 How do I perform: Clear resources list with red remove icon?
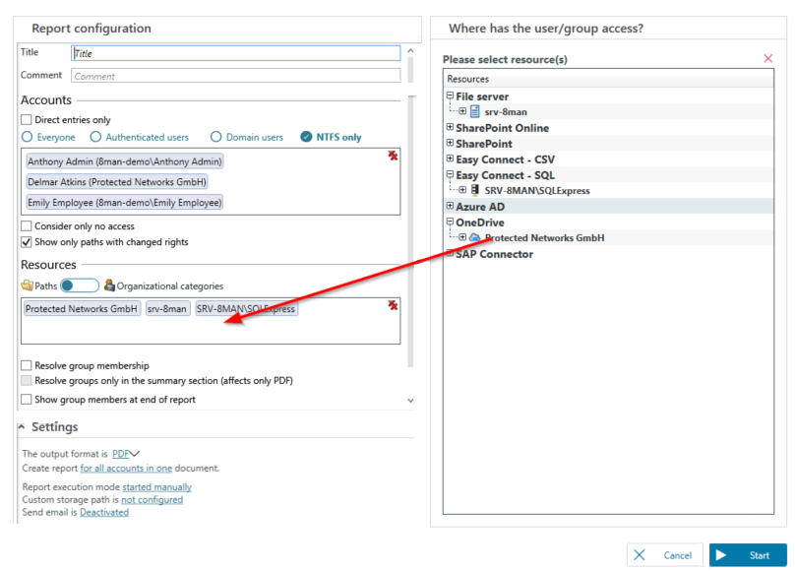(x=393, y=305)
